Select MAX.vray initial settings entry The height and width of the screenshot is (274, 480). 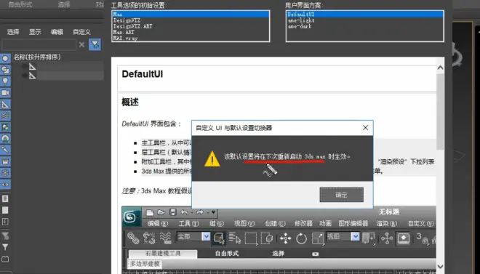(191, 39)
